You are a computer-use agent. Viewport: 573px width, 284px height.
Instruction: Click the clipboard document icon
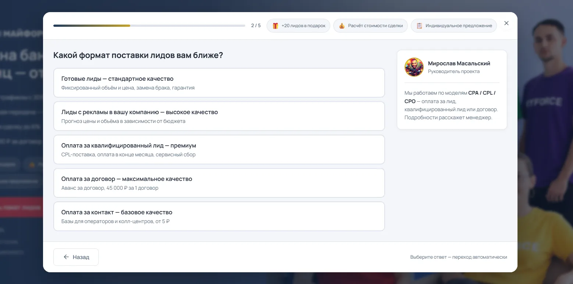419,26
